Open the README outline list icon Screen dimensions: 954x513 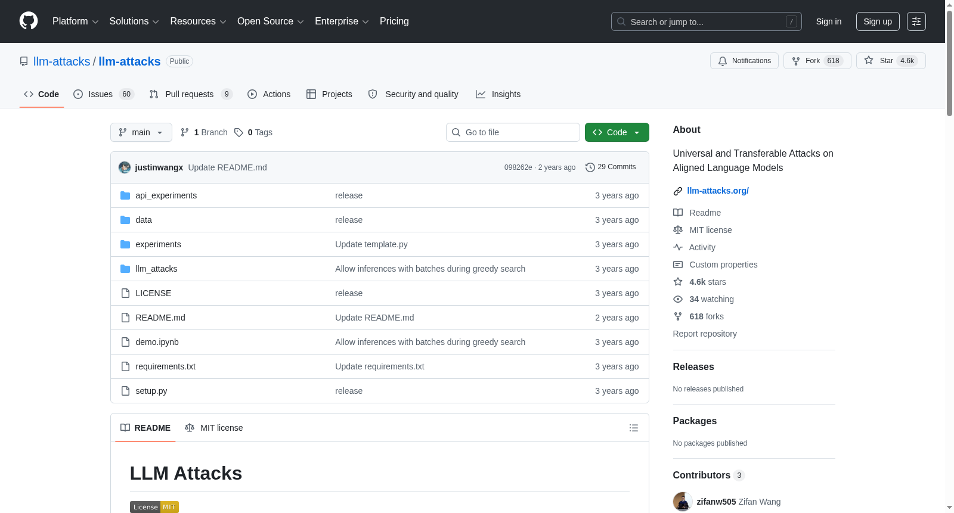point(634,428)
